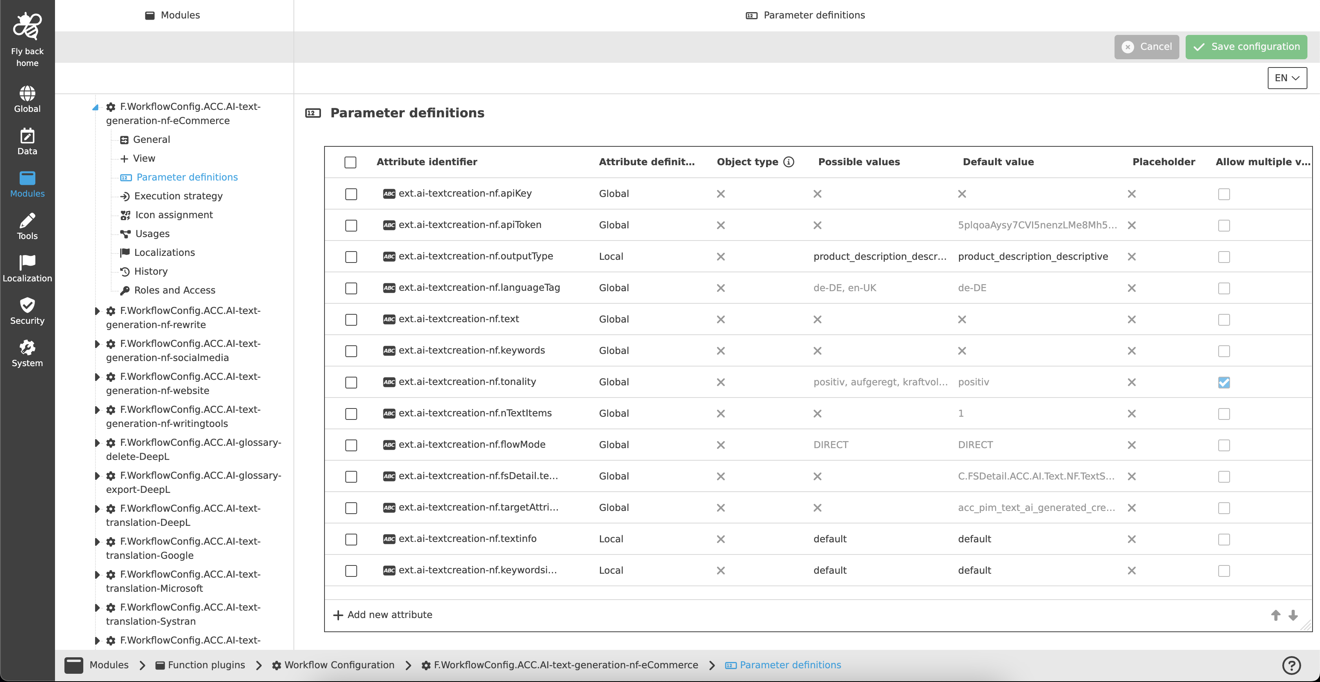Image resolution: width=1320 pixels, height=682 pixels.
Task: Click the bee "Fly back home" icon
Action: (x=27, y=26)
